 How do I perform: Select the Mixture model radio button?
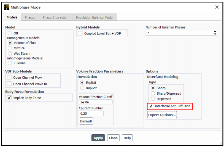[10, 48]
